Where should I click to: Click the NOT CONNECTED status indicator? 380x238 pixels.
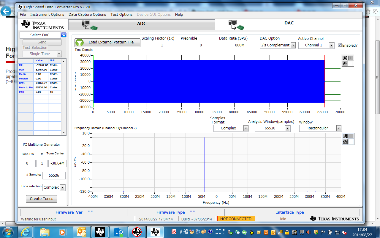tap(236, 219)
